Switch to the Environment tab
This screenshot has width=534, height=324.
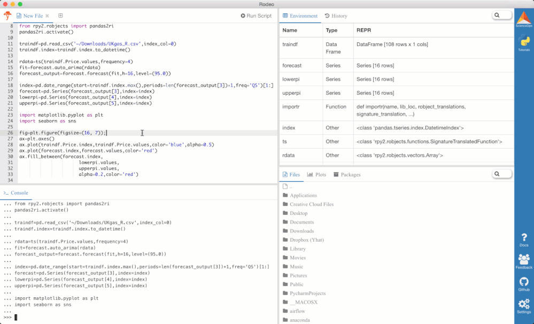coord(300,16)
